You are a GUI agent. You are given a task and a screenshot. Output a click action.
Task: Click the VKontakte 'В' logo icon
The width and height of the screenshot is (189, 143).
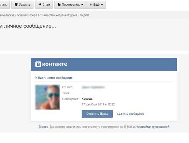point(38,64)
